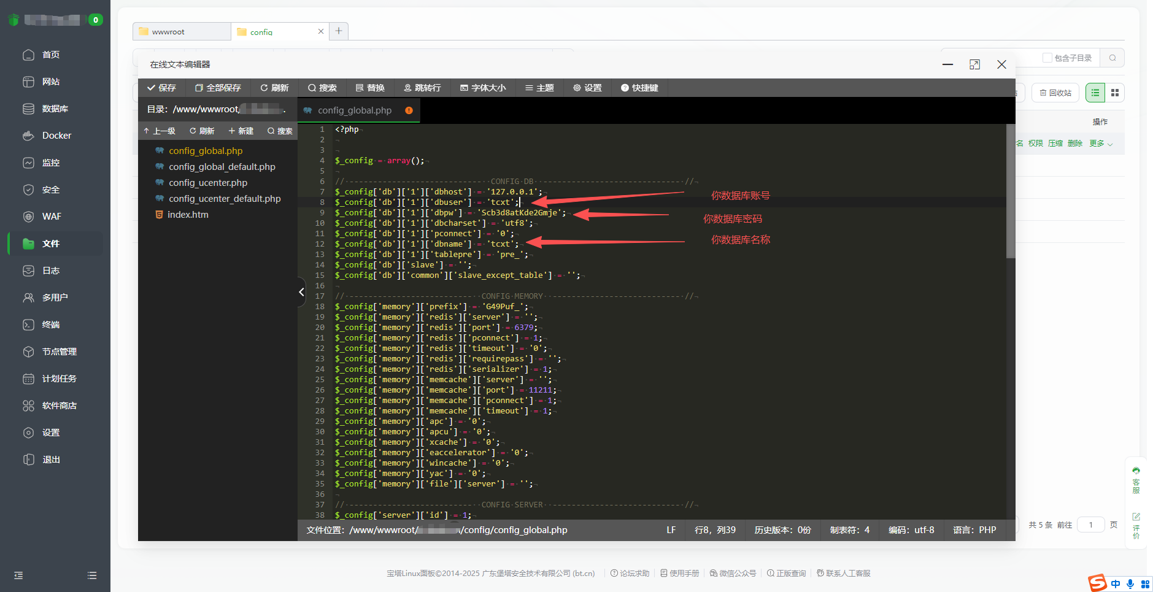Viewport: 1153px width, 592px height.
Task: Select list view toggle button
Action: coord(1095,93)
